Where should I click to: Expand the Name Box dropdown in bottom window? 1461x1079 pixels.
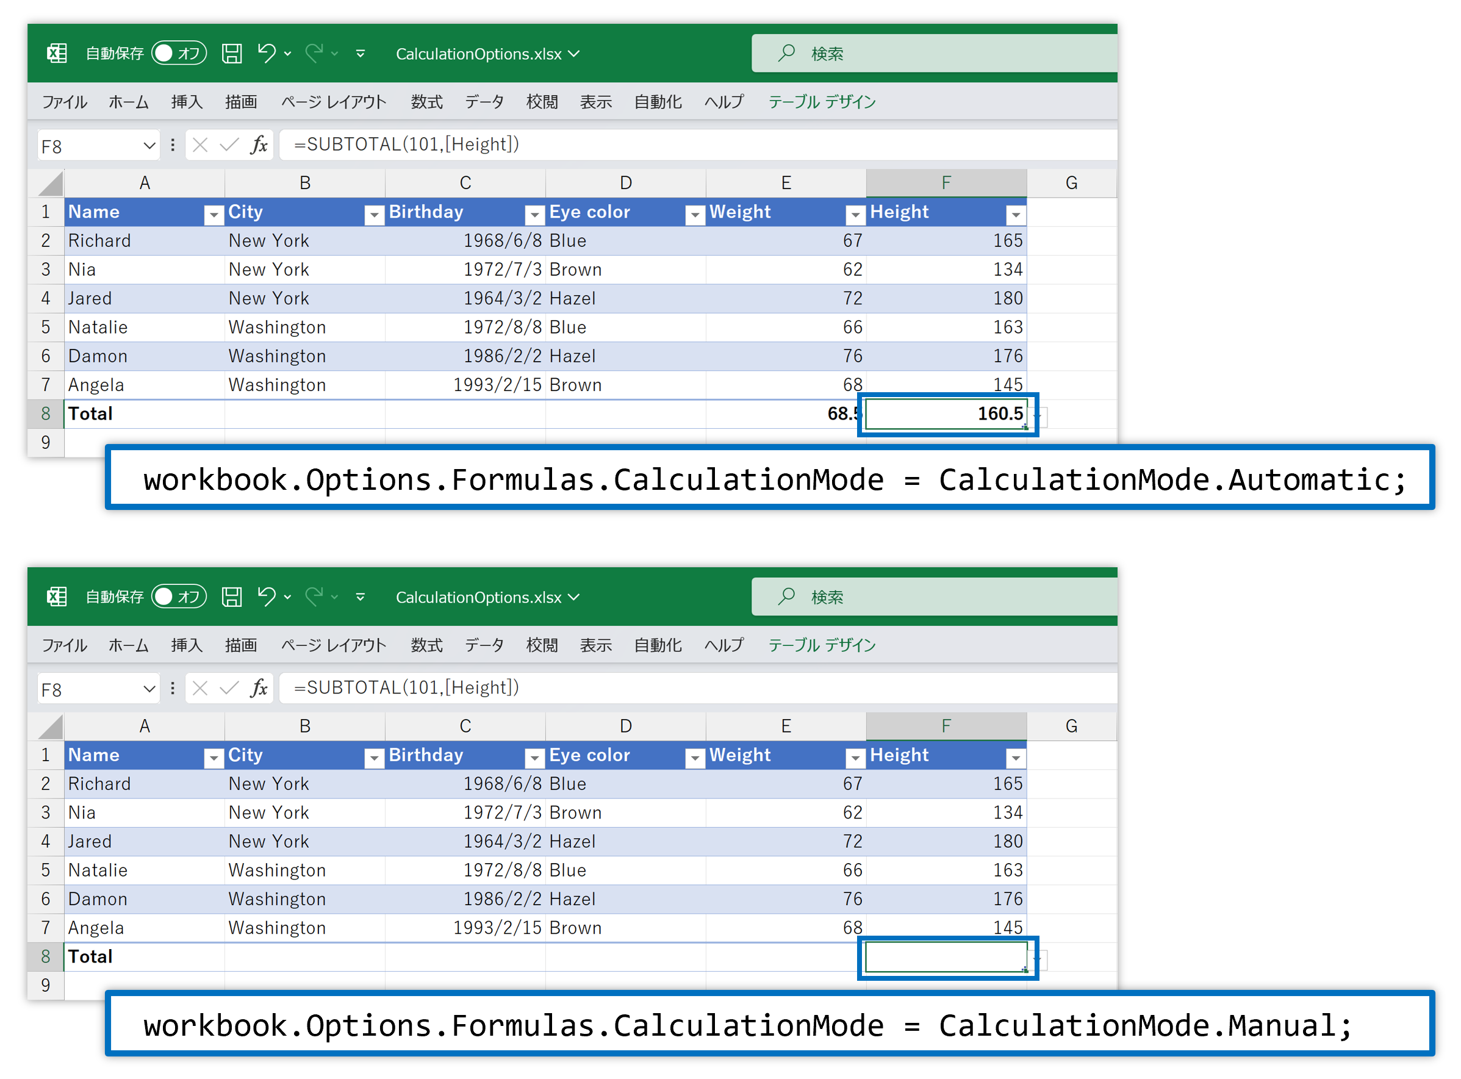[149, 689]
